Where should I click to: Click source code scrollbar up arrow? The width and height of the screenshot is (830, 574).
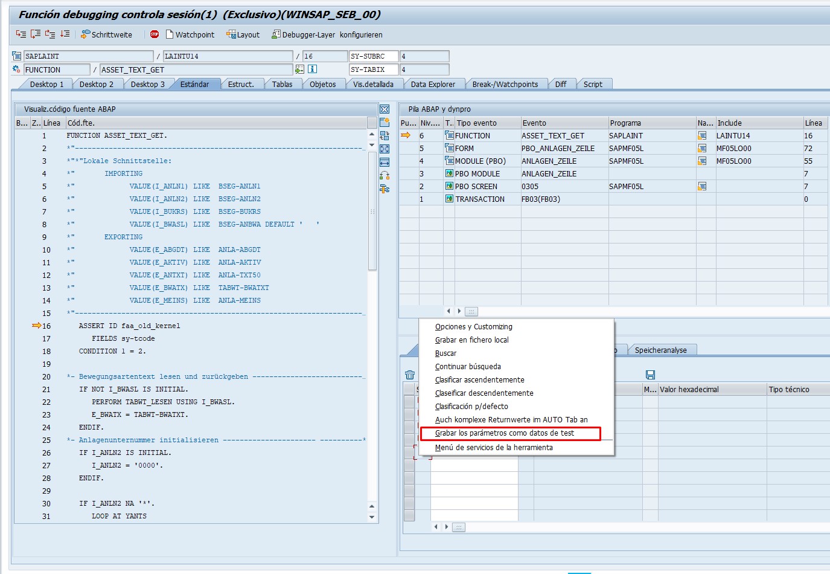[372, 135]
